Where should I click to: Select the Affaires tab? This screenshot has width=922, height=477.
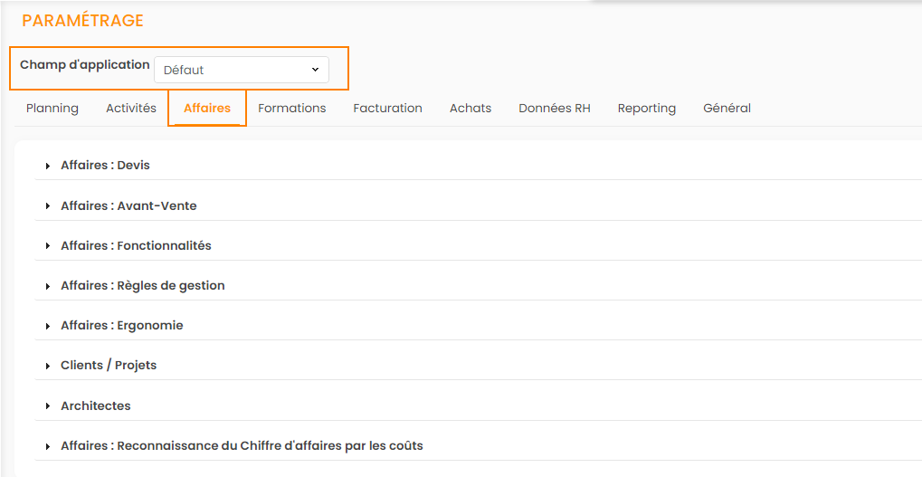click(207, 108)
